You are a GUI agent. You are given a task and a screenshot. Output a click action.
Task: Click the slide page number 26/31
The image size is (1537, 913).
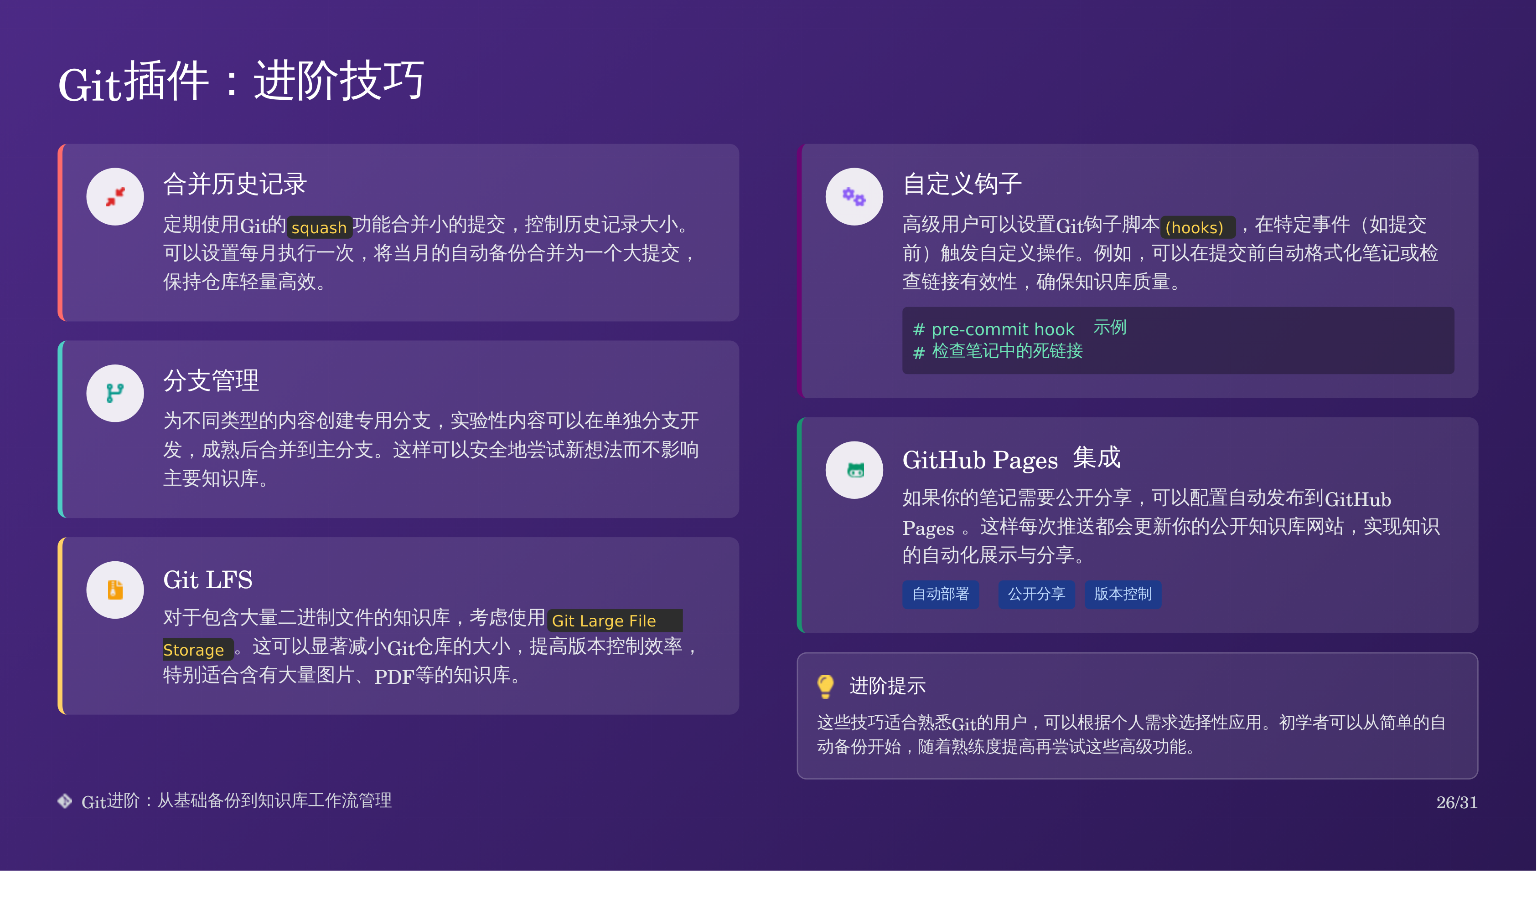1456,802
